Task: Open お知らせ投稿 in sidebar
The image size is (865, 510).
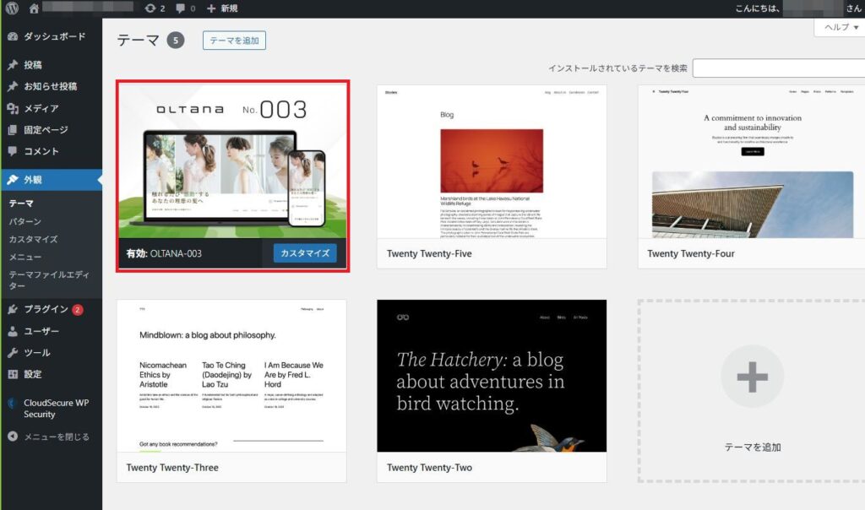Action: 52,86
